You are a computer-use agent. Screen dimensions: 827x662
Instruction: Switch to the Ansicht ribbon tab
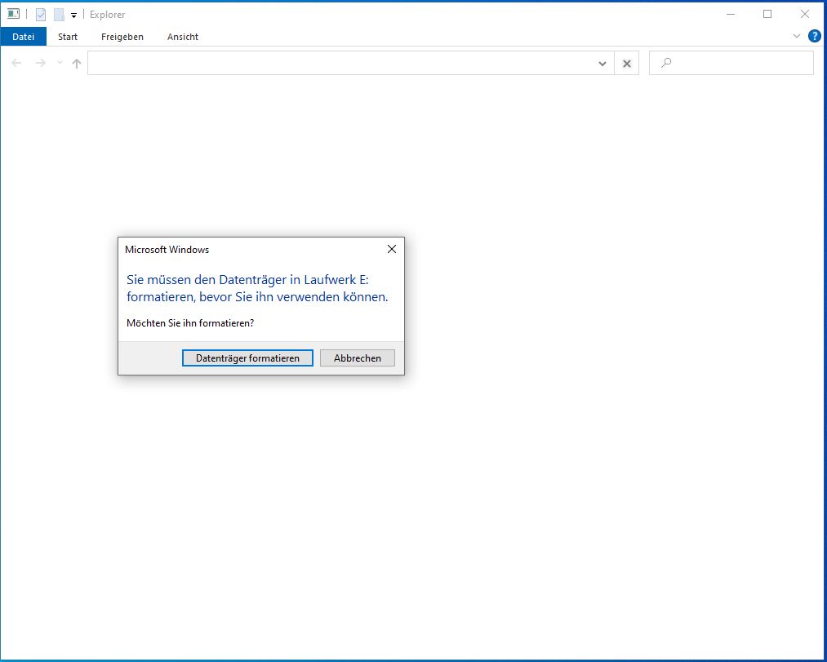tap(183, 37)
